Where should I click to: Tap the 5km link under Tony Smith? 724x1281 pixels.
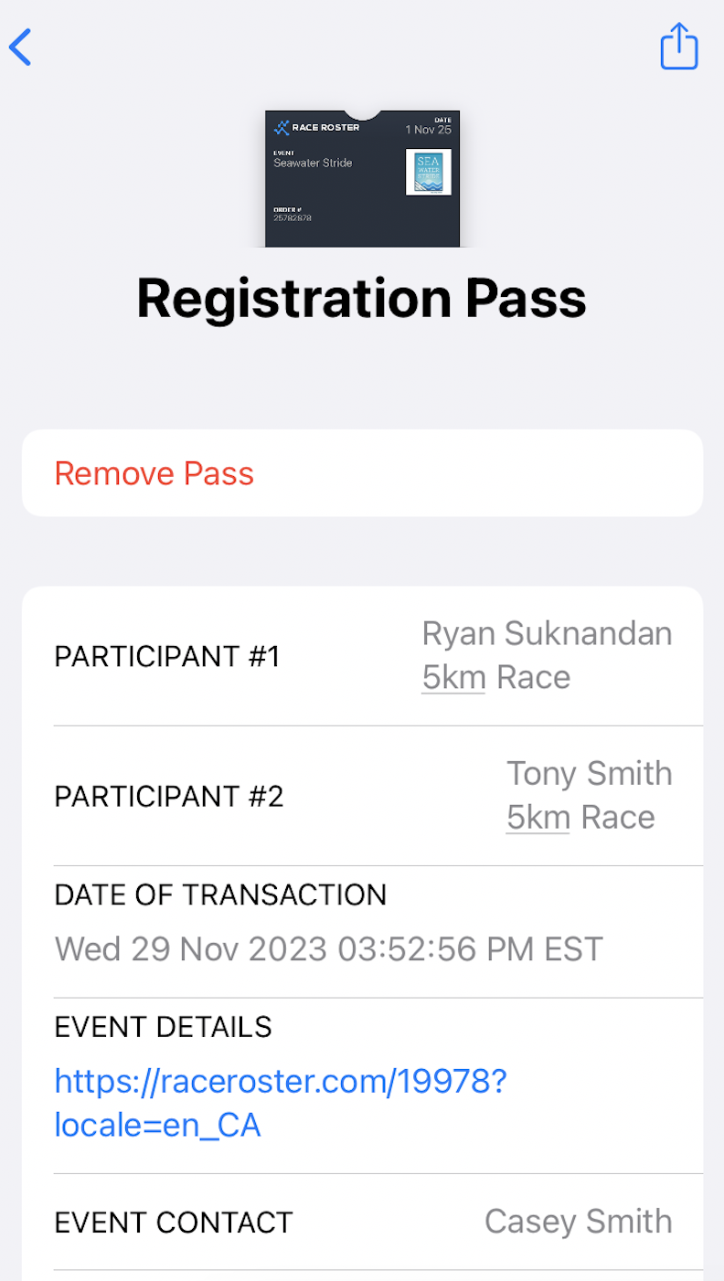coord(538,818)
